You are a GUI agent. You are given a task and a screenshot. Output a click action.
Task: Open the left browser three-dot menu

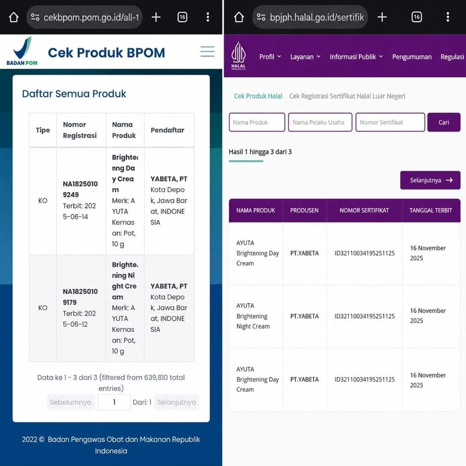pos(208,17)
